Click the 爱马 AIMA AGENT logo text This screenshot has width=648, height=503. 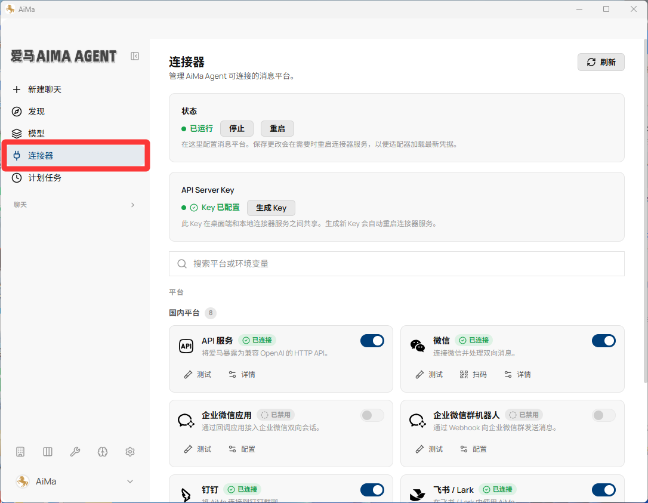pyautogui.click(x=64, y=56)
